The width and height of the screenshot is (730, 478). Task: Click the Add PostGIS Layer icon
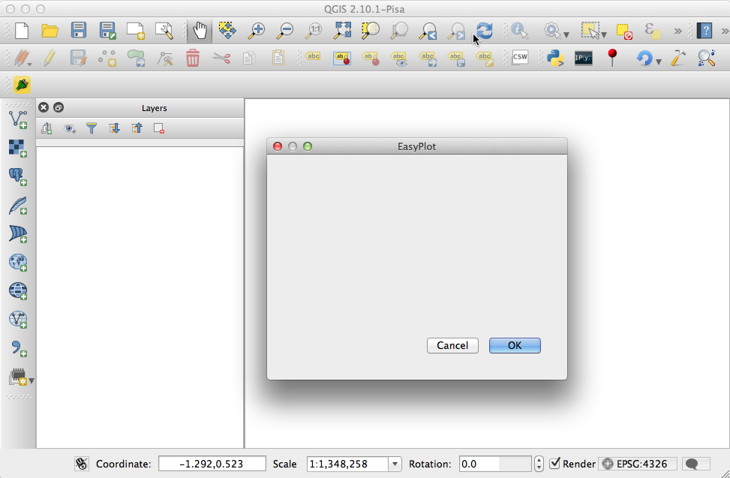pos(18,176)
